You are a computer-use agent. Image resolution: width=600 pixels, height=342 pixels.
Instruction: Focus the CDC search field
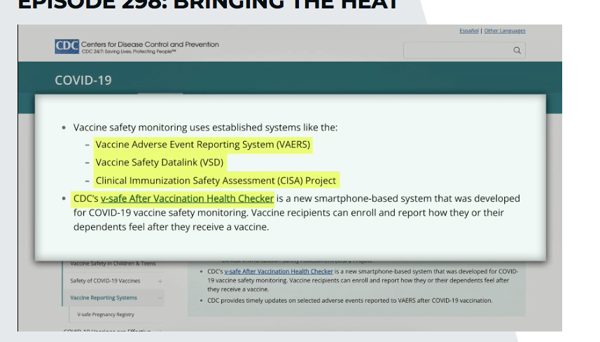(464, 50)
